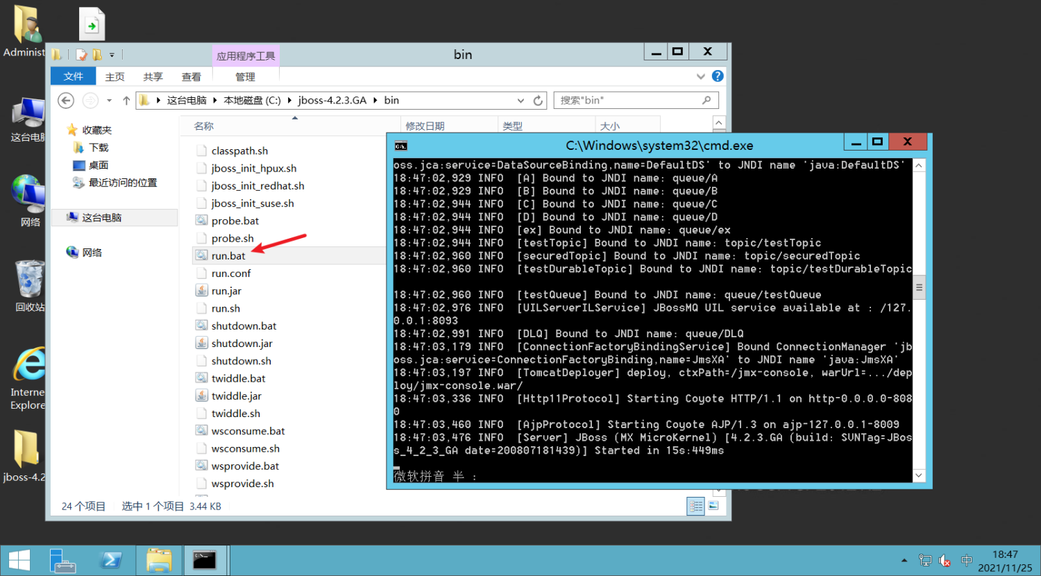Select the shutdown.jar file icon
The width and height of the screenshot is (1041, 576).
[201, 343]
